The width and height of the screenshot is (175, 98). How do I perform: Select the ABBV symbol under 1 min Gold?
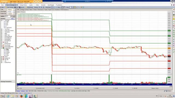(x=7, y=22)
